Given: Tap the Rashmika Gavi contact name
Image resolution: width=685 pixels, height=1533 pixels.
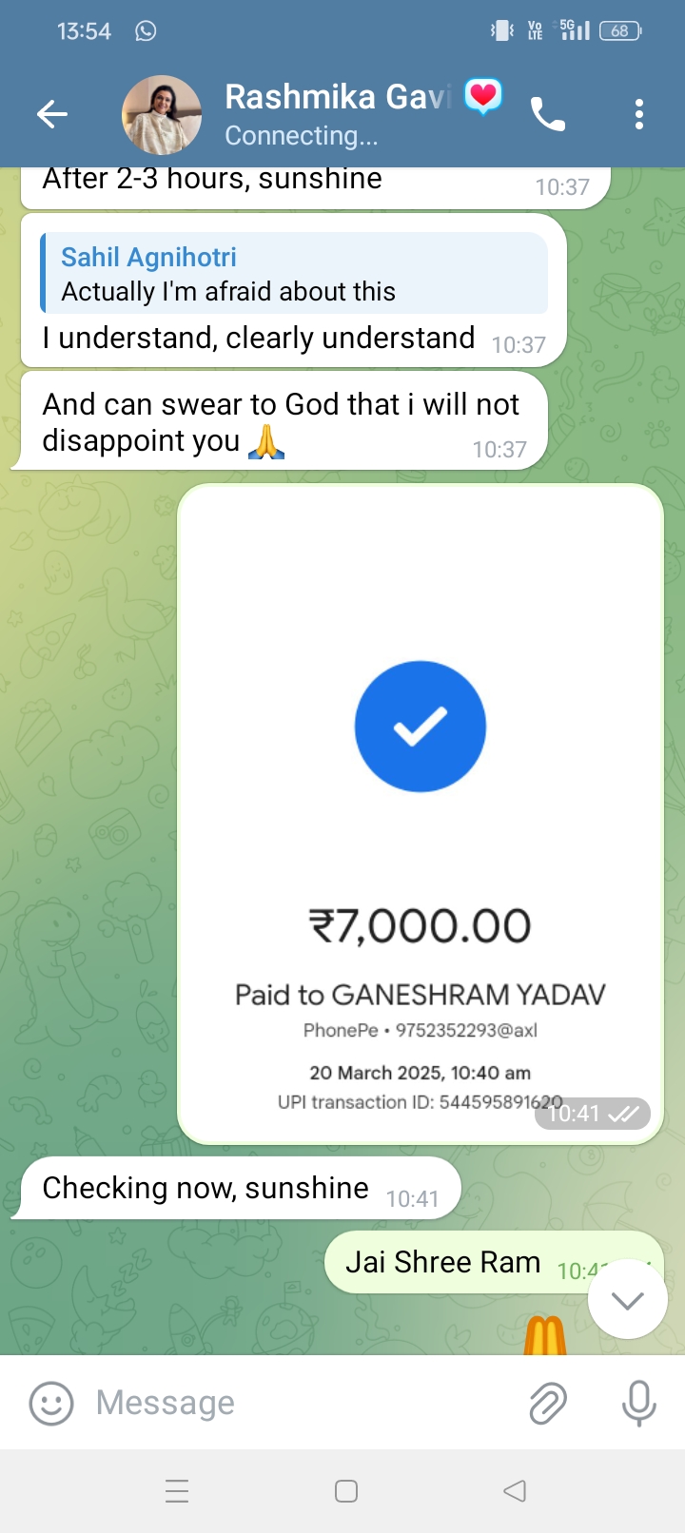Looking at the screenshot, I should (x=337, y=97).
